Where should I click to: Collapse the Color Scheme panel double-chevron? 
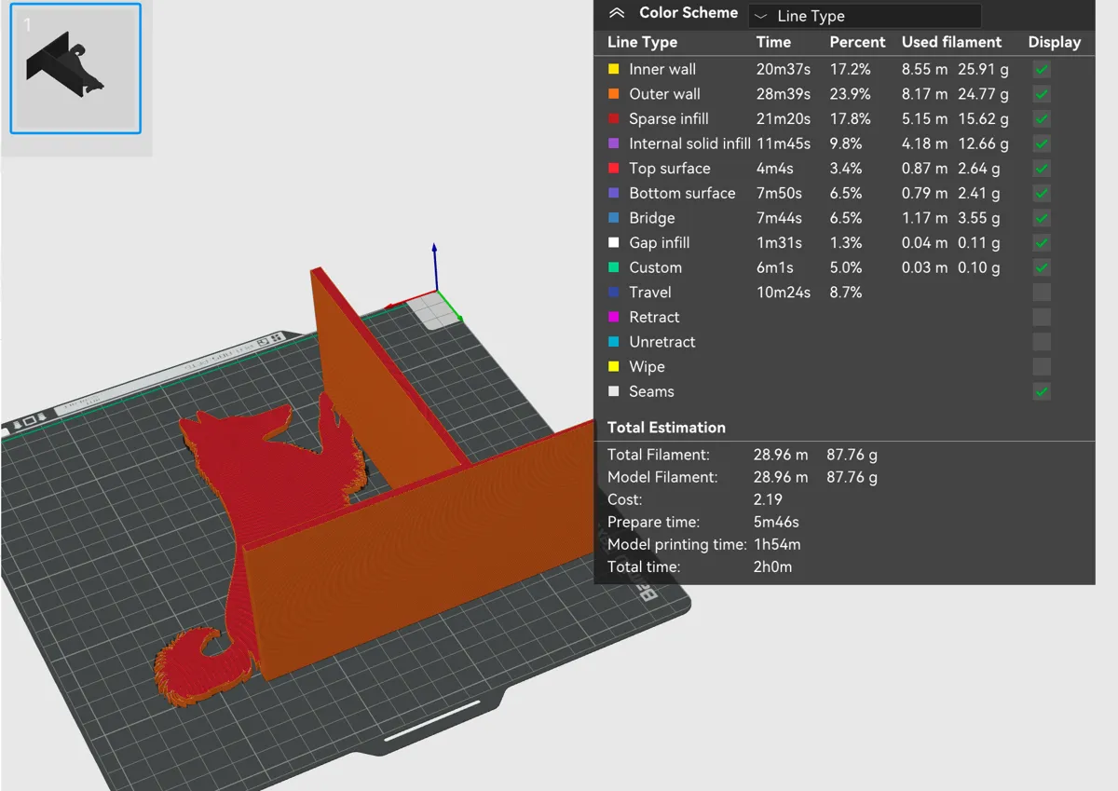pos(616,14)
